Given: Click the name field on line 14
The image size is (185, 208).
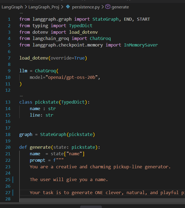Looking at the screenshot, I should 35,109.
